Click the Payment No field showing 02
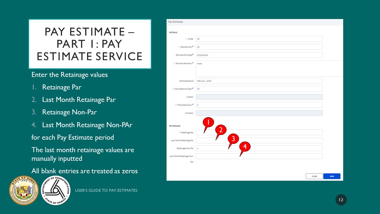This screenshot has width=380, height=214. tap(259, 47)
